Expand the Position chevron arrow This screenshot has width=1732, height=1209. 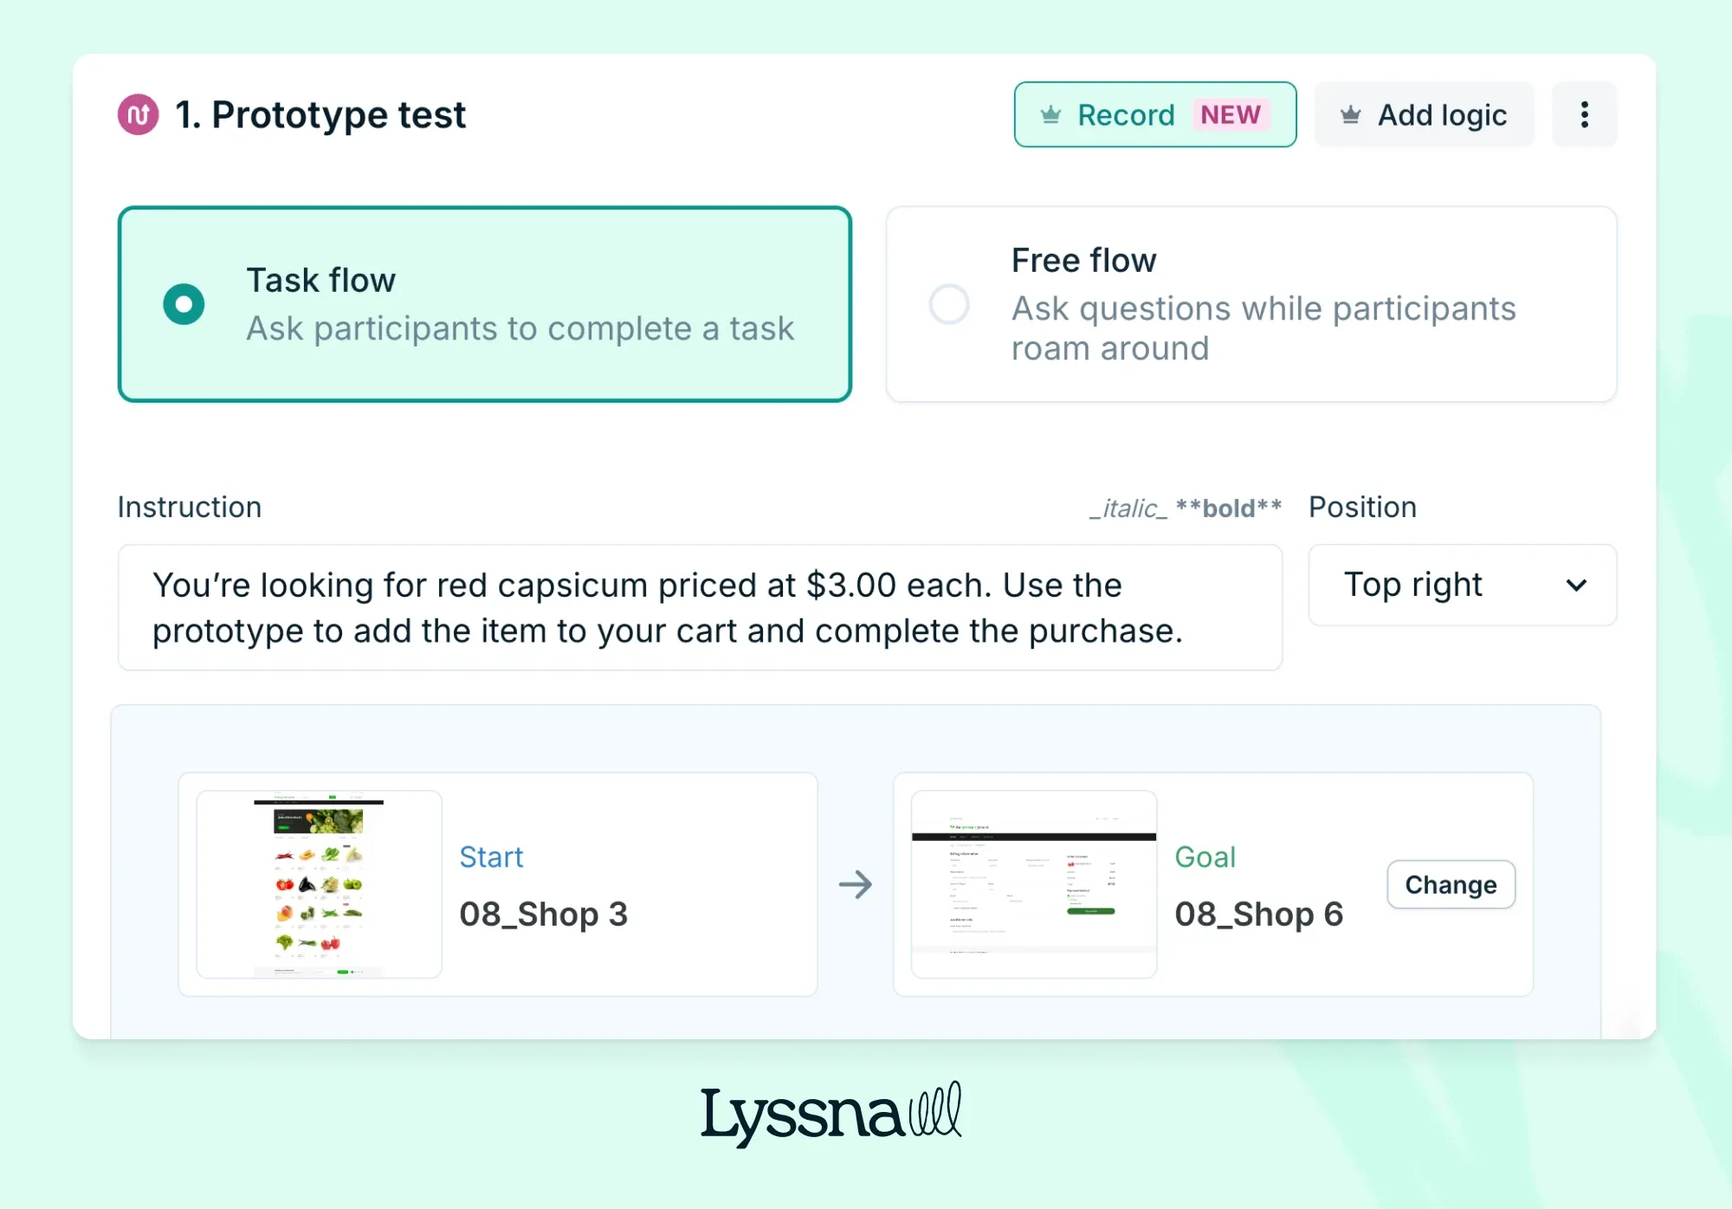[1576, 585]
